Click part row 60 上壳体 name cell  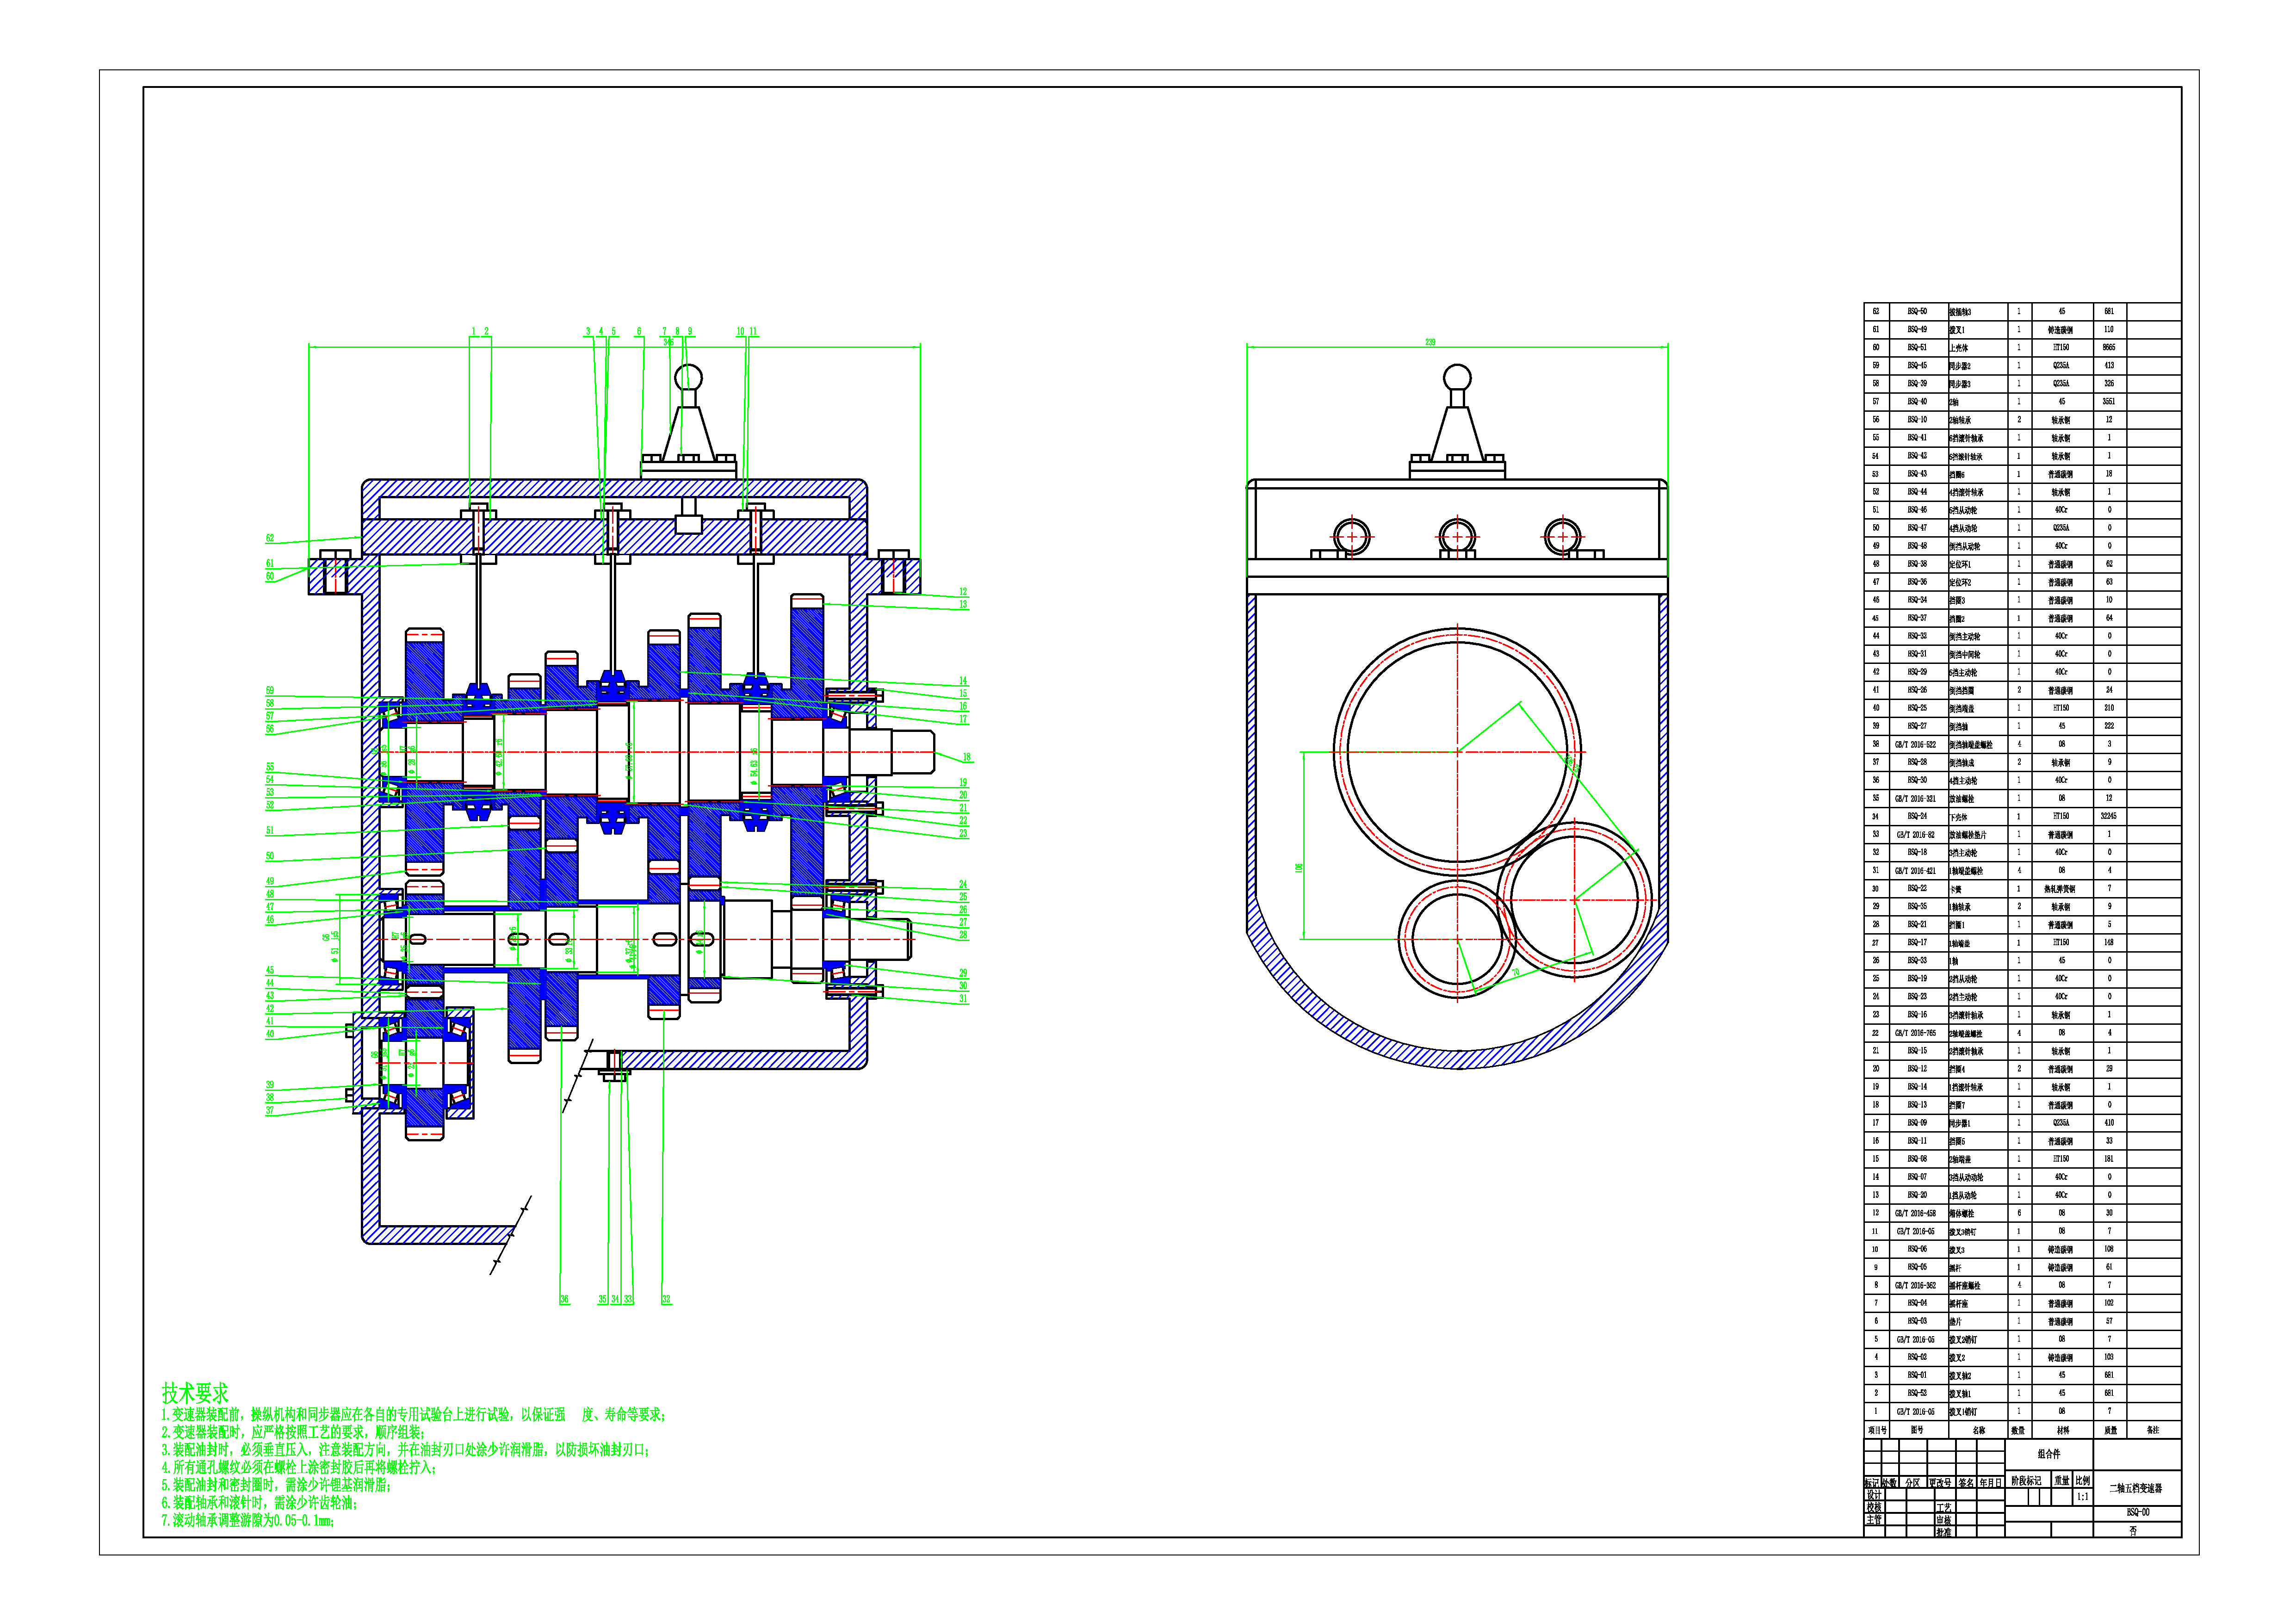pos(1960,348)
